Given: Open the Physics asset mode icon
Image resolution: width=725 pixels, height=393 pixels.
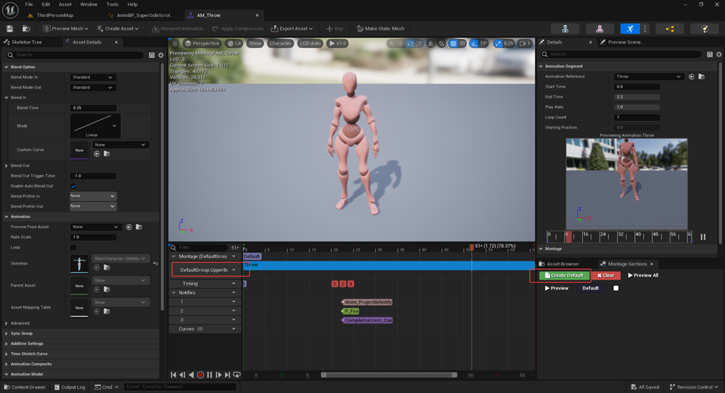Looking at the screenshot, I should pos(704,28).
